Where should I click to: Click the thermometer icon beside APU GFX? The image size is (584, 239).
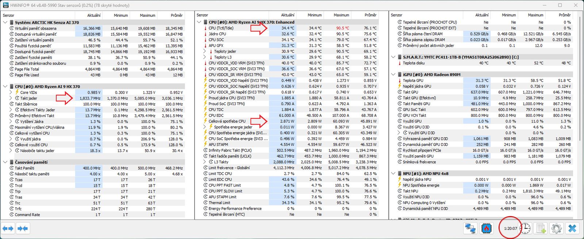[x=205, y=46]
